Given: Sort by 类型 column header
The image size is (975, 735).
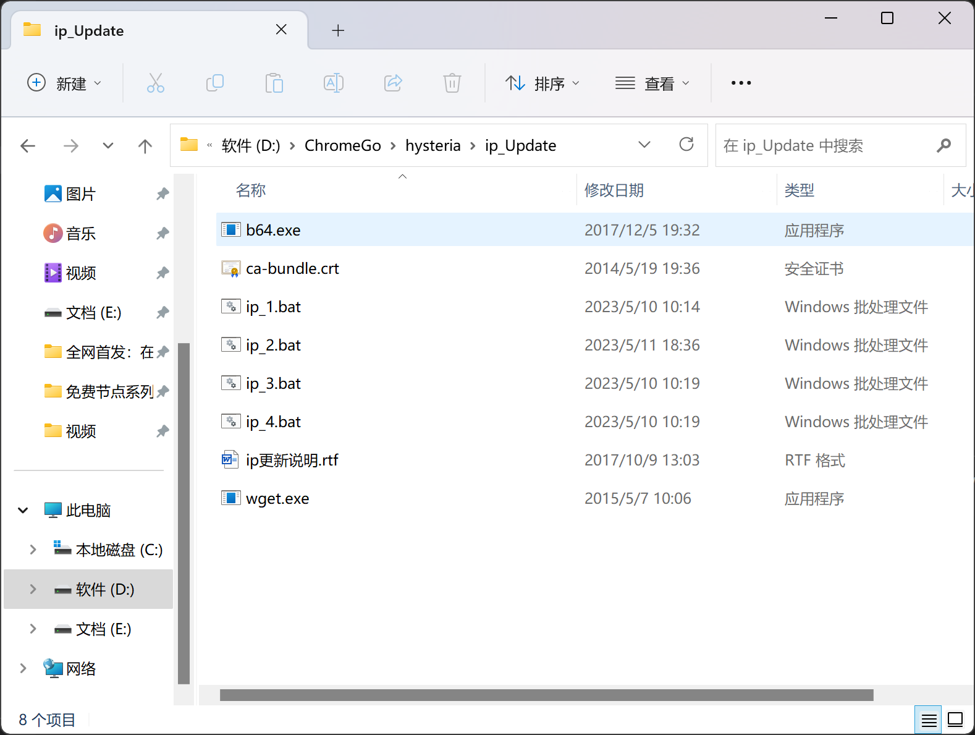Looking at the screenshot, I should click(799, 190).
